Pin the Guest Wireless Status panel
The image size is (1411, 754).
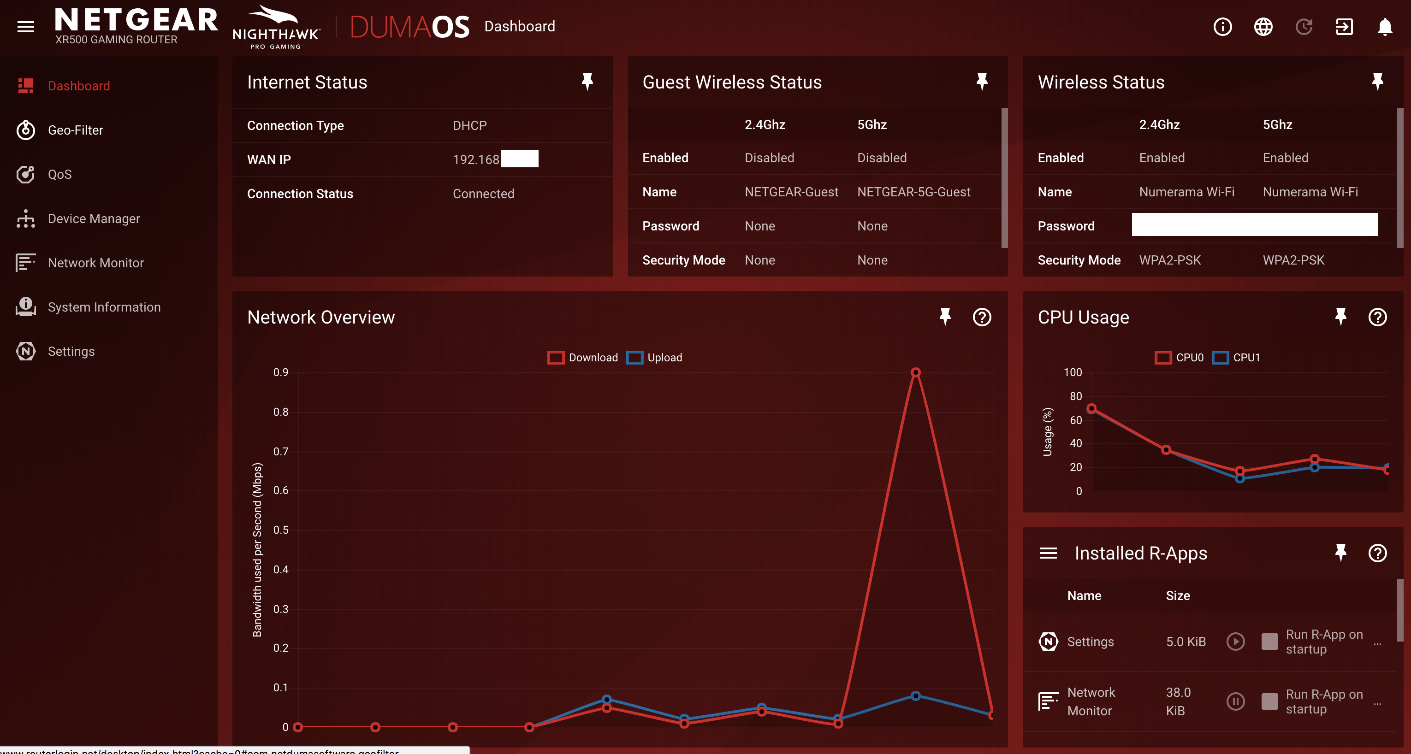[x=982, y=82]
